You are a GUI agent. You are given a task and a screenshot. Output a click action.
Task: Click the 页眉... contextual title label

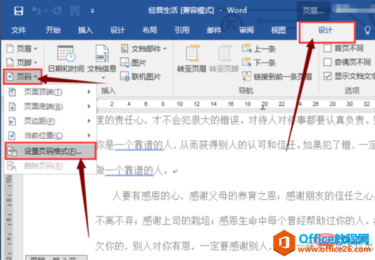pos(313,11)
